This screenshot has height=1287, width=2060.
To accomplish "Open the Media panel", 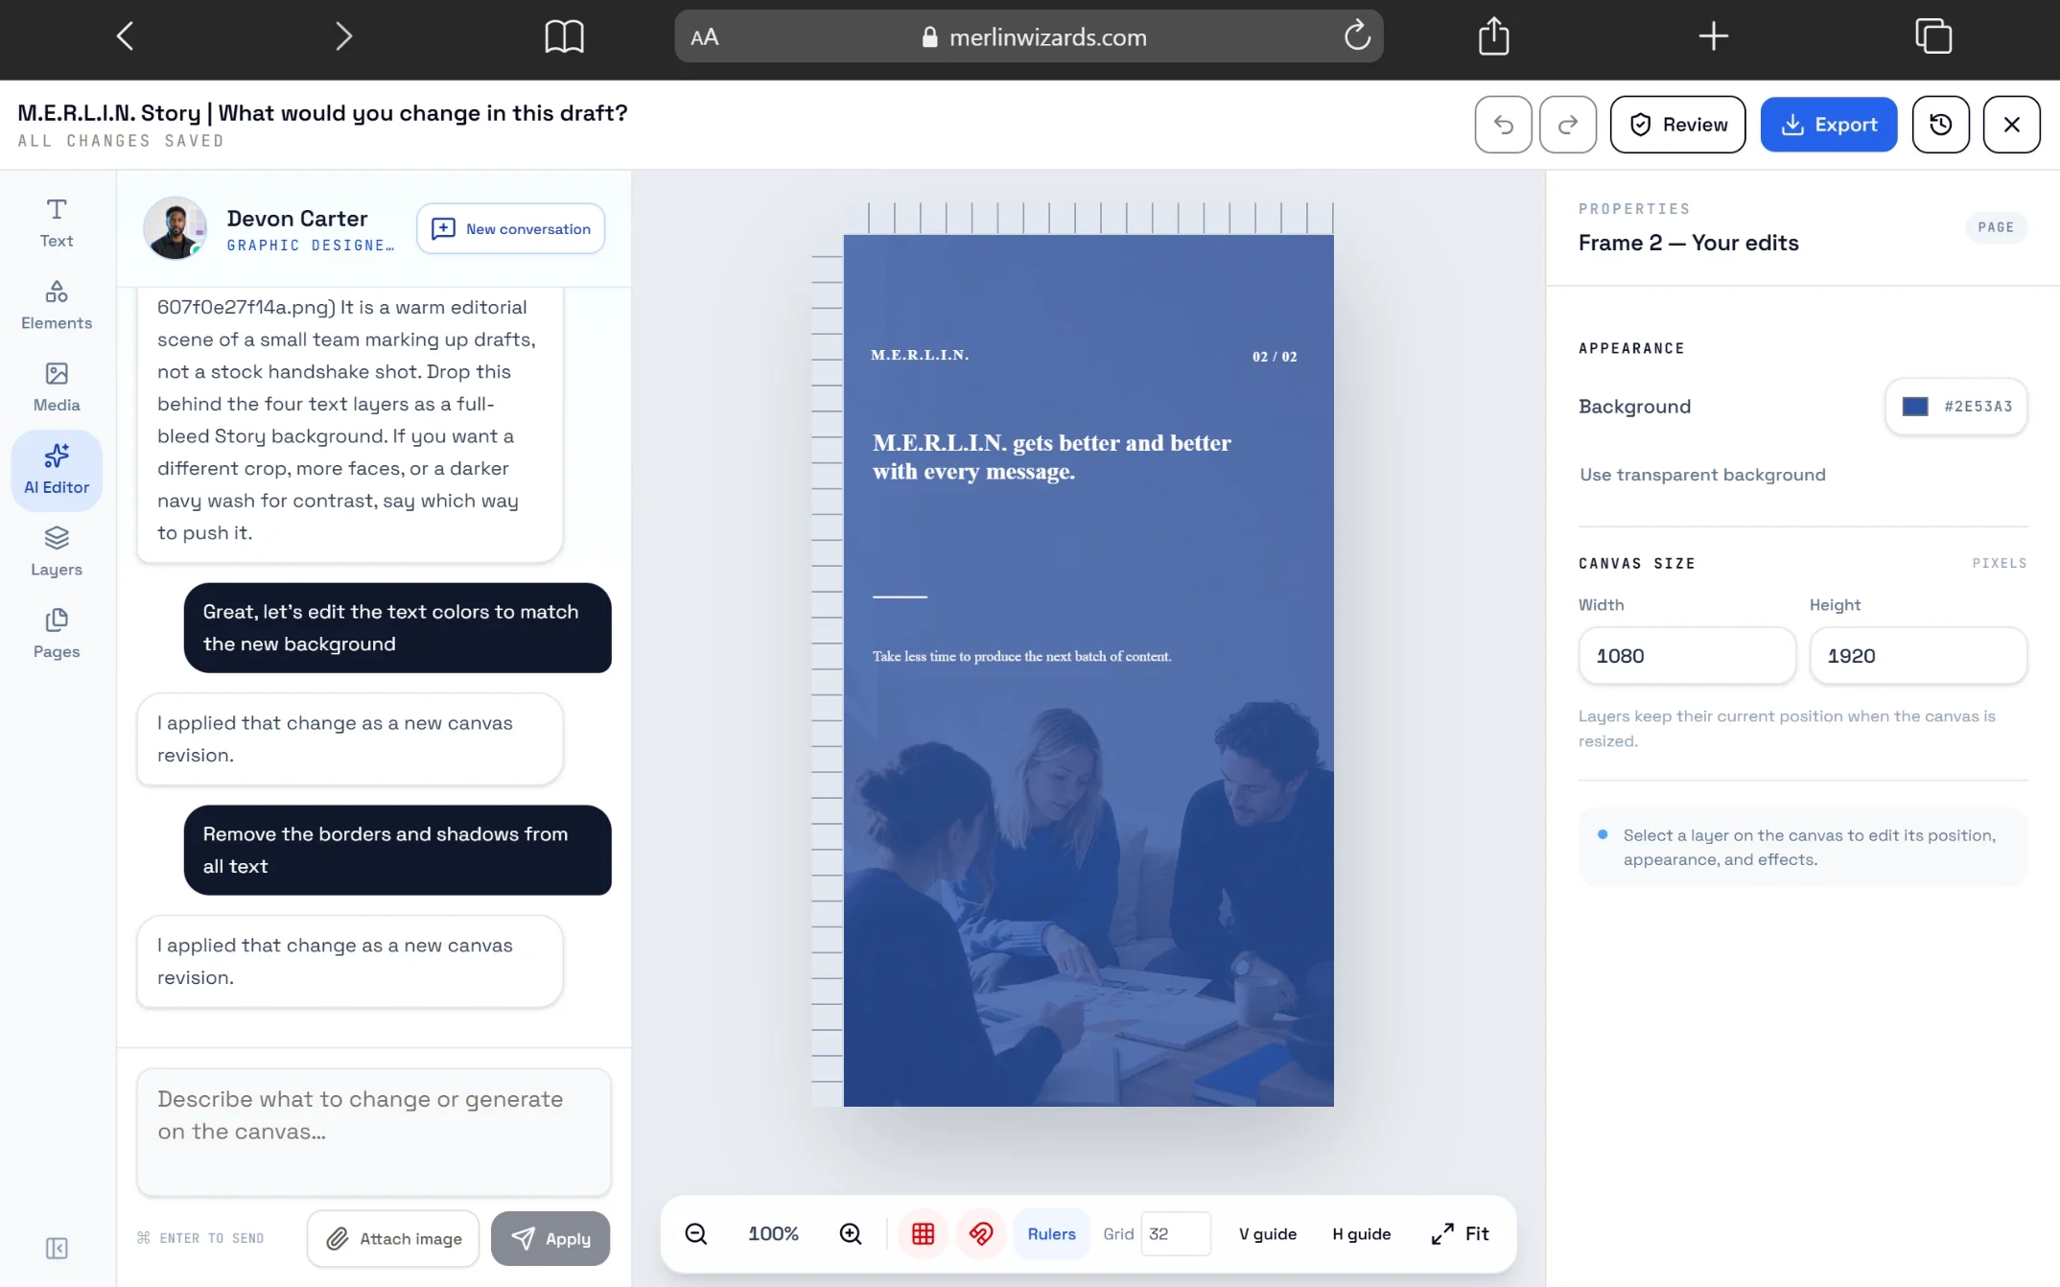I will pos(57,387).
